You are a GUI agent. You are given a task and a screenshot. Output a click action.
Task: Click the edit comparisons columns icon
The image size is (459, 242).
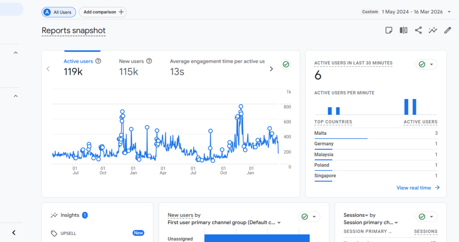pos(403,30)
